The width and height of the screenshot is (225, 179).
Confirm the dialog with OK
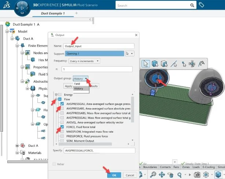coord(114,175)
